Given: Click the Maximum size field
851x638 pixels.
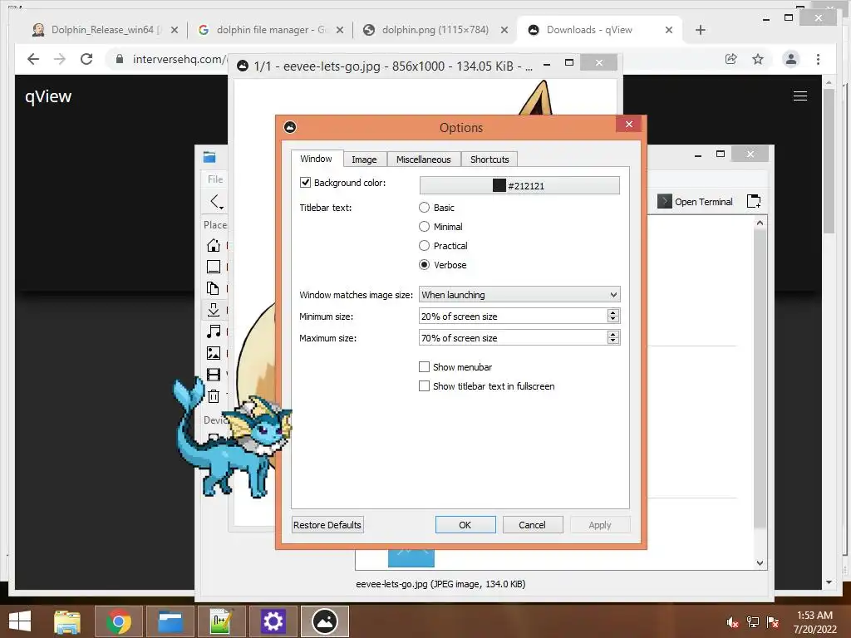Looking at the screenshot, I should pyautogui.click(x=513, y=338).
